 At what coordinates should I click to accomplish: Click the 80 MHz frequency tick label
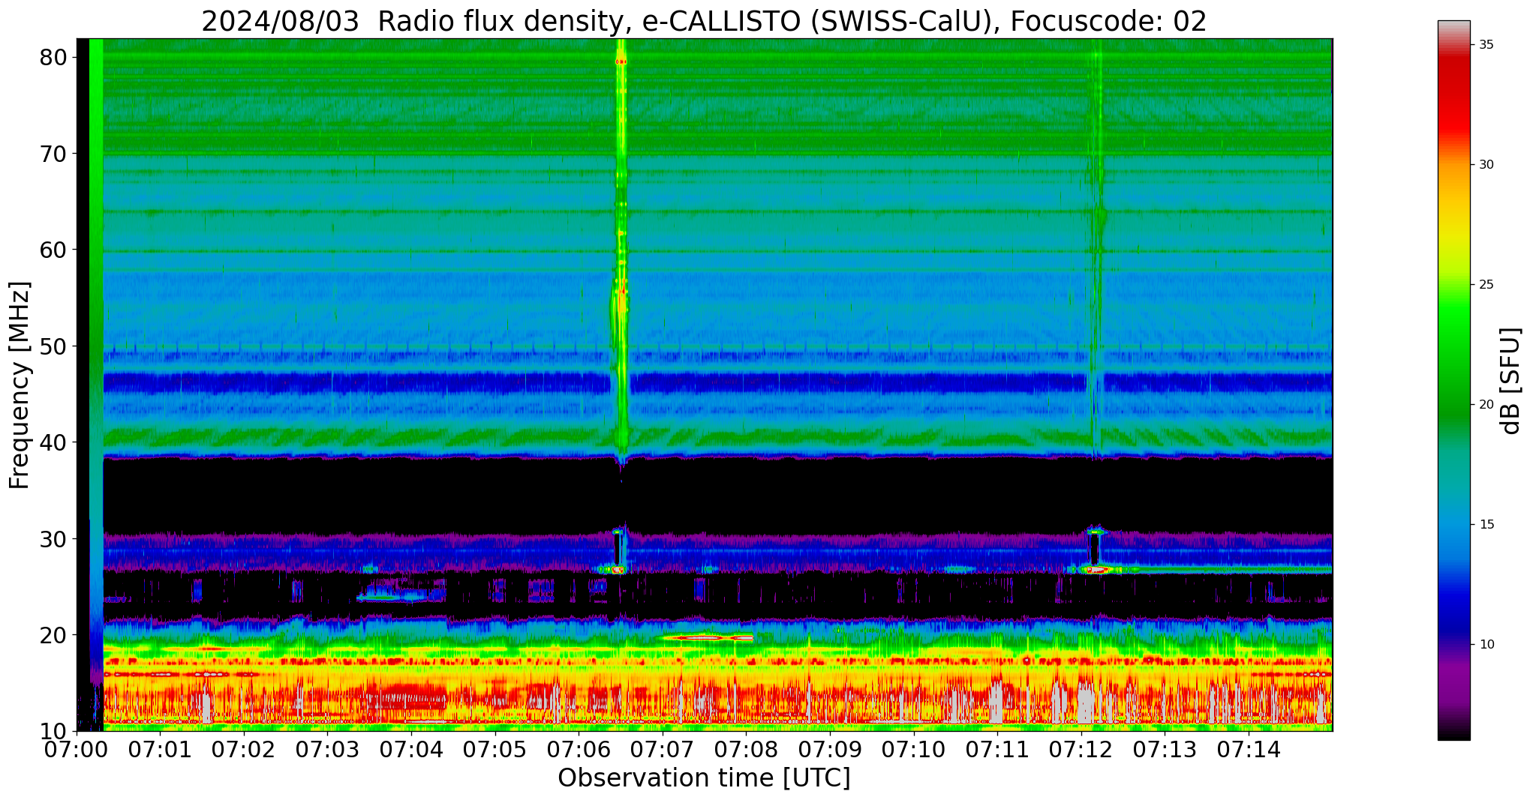click(x=53, y=57)
